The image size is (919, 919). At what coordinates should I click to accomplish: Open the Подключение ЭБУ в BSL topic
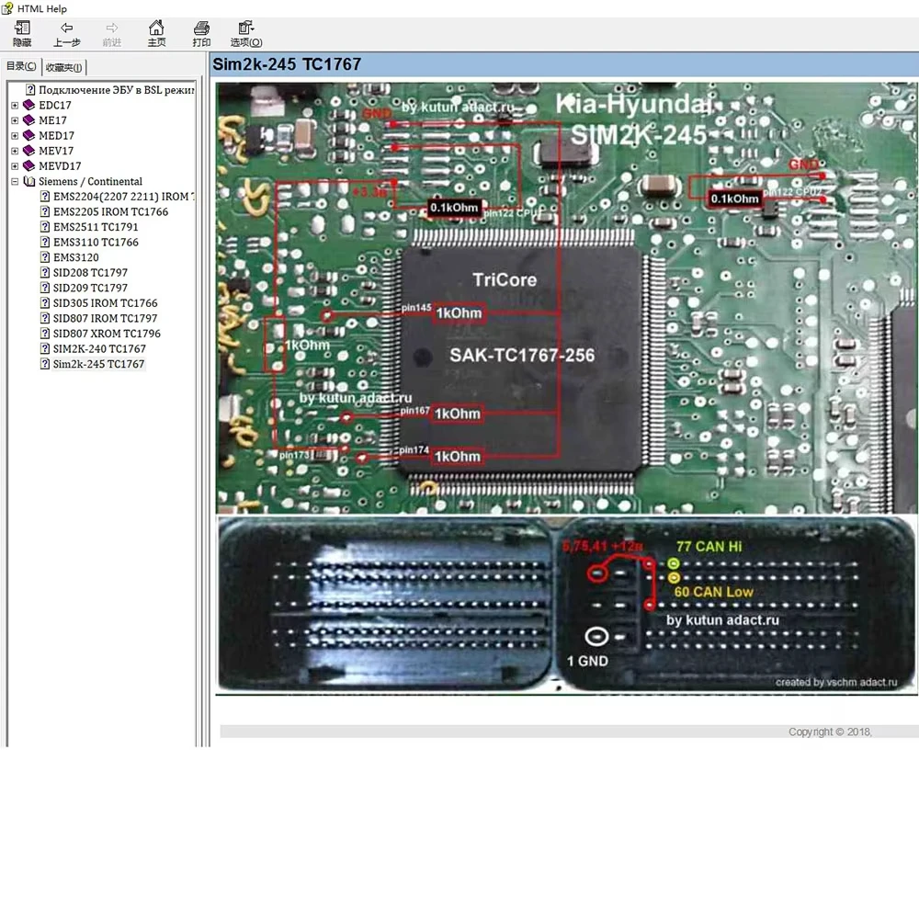point(116,90)
